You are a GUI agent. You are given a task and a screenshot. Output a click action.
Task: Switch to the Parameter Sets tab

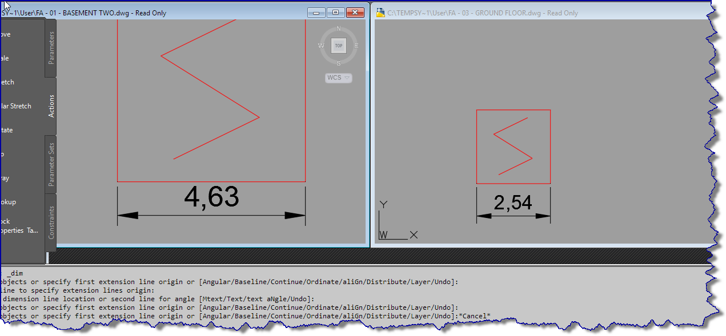coord(50,164)
